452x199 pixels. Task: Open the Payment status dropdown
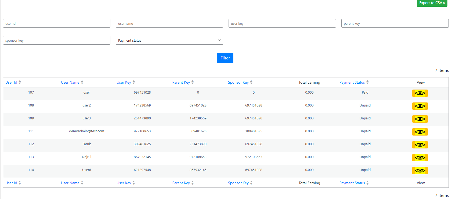[169, 40]
